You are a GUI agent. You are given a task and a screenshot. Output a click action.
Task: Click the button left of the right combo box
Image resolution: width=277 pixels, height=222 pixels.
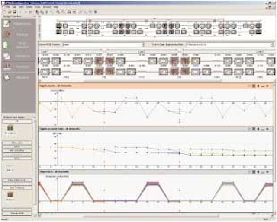165,44
